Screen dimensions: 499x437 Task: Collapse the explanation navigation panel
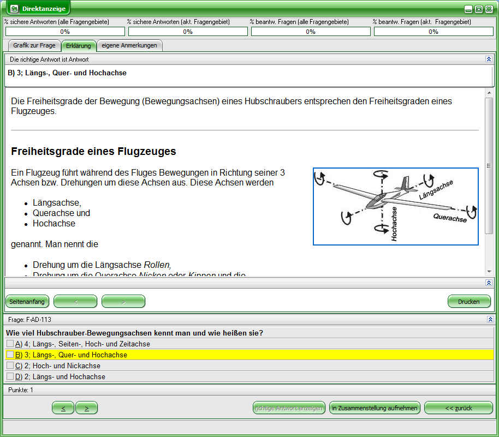click(489, 283)
